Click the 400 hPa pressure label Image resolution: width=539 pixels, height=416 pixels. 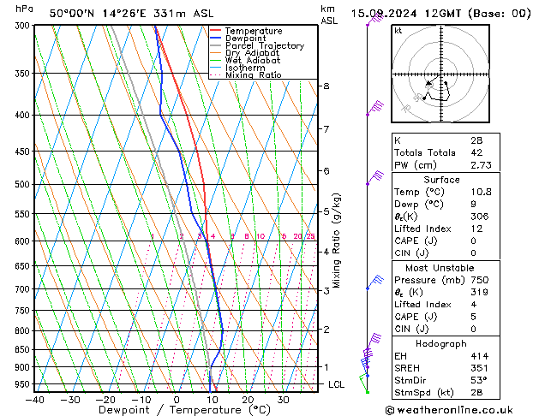coord(24,116)
